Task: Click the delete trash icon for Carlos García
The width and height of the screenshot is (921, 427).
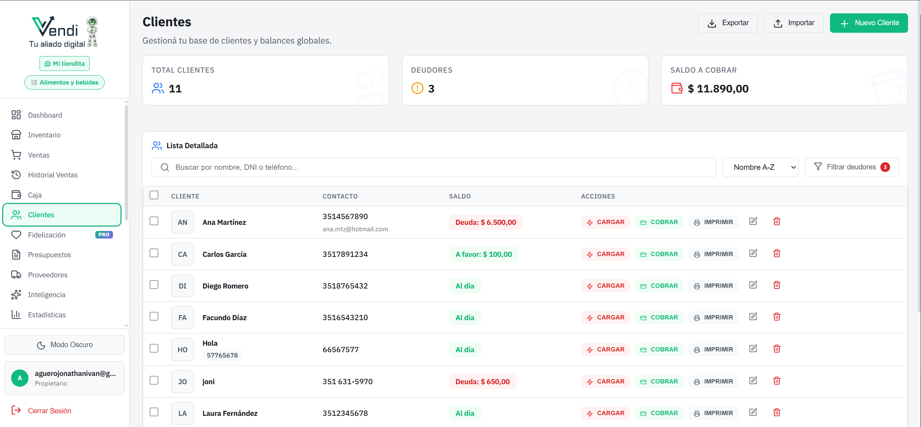Action: click(776, 253)
